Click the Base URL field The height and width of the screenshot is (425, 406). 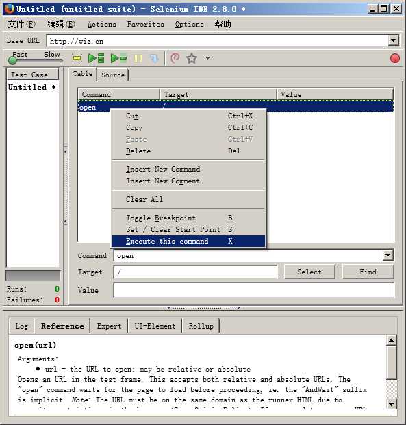[x=217, y=41]
